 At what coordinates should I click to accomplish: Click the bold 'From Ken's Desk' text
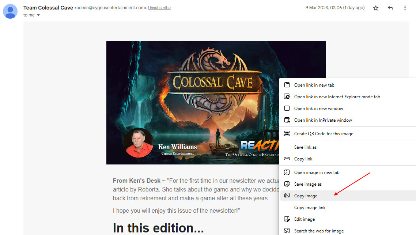(137, 181)
